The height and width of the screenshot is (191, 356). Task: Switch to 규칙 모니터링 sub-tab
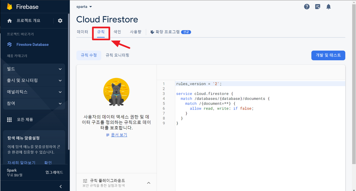coord(118,55)
